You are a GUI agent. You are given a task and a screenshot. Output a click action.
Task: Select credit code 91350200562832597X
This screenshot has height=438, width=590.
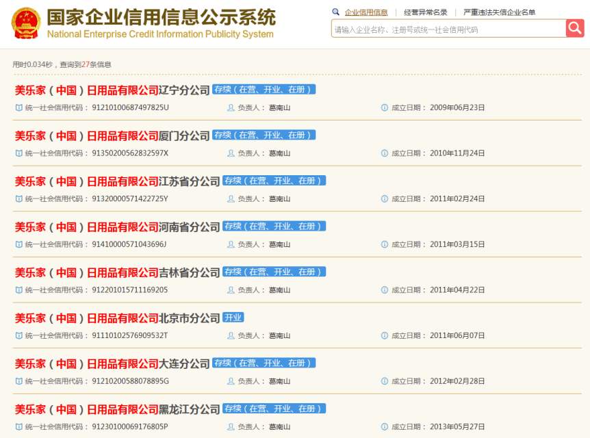tap(130, 153)
